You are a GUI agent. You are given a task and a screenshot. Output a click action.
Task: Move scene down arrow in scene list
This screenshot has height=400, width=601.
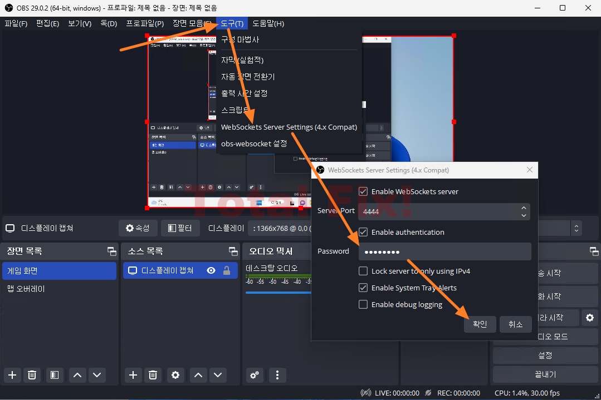(x=97, y=375)
